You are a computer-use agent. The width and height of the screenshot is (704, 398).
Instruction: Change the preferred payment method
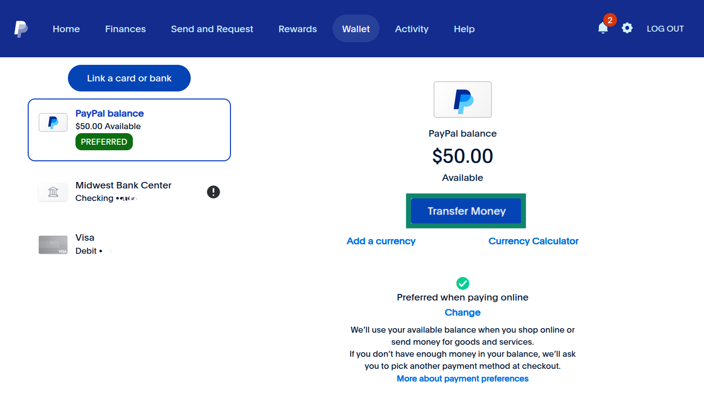pos(462,312)
